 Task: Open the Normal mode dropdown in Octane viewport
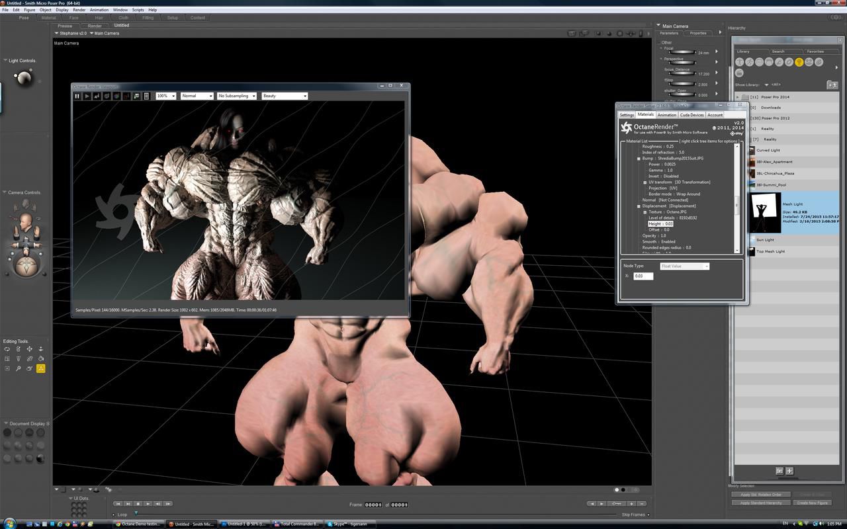pos(197,96)
